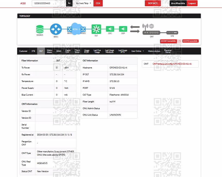Click the Temperature row label
The width and height of the screenshot is (222, 177).
tap(27, 81)
